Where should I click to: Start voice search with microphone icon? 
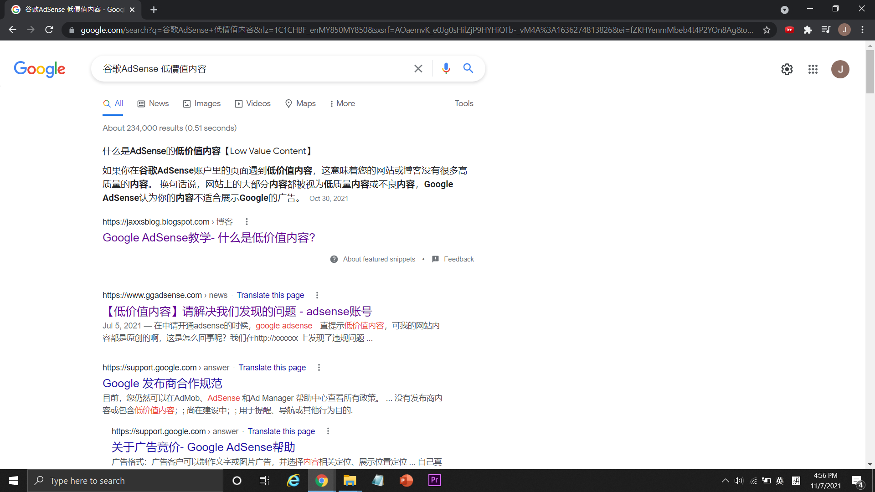(x=446, y=68)
